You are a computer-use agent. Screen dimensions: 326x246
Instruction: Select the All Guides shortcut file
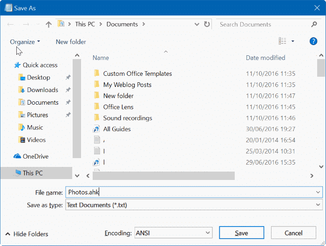pos(117,129)
